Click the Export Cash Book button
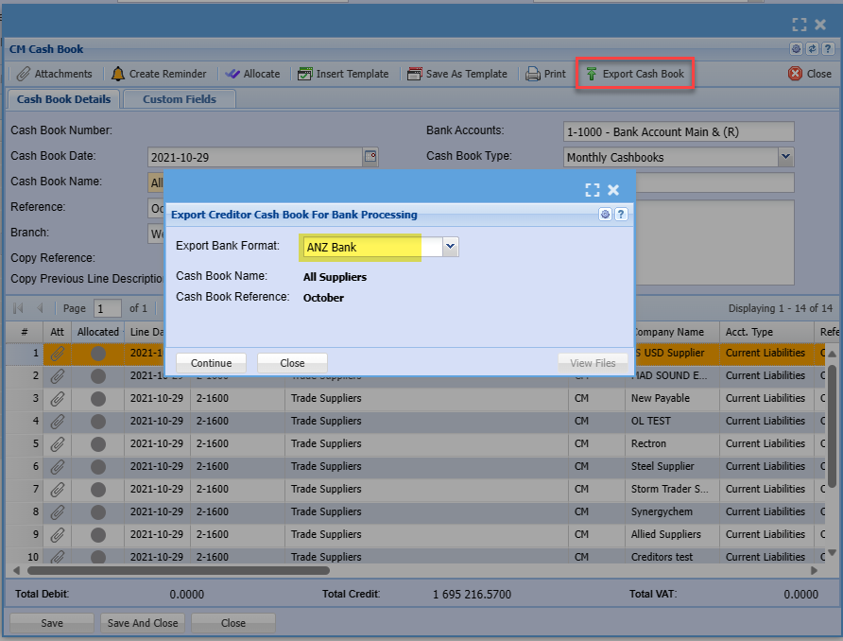 (x=635, y=74)
